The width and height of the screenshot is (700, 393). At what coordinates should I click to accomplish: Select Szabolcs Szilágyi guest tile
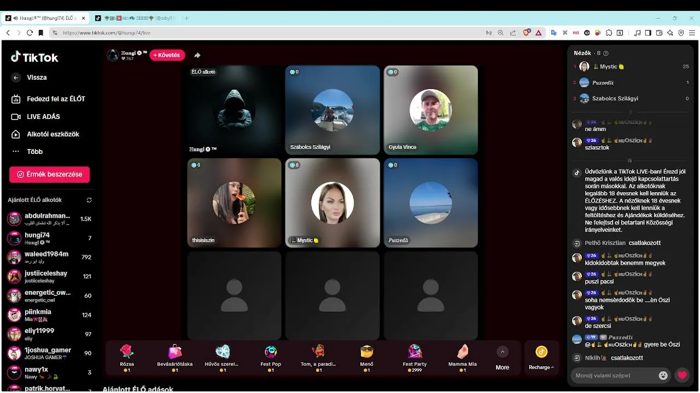(332, 110)
